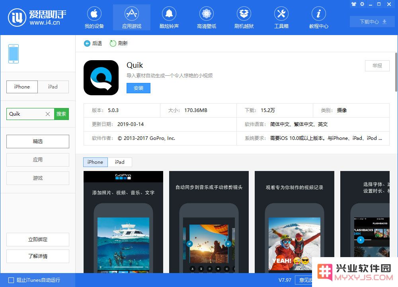The width and height of the screenshot is (398, 287).
Task: Select the 游戏 category
Action: click(37, 178)
